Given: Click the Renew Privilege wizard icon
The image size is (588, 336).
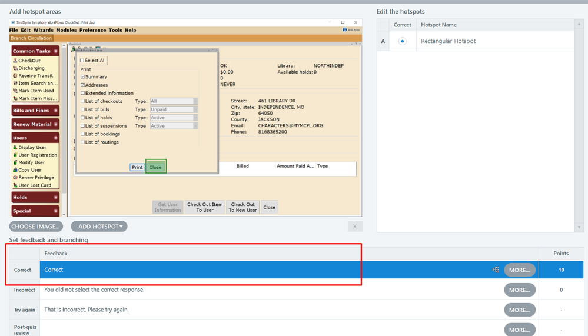Looking at the screenshot, I should coord(15,178).
